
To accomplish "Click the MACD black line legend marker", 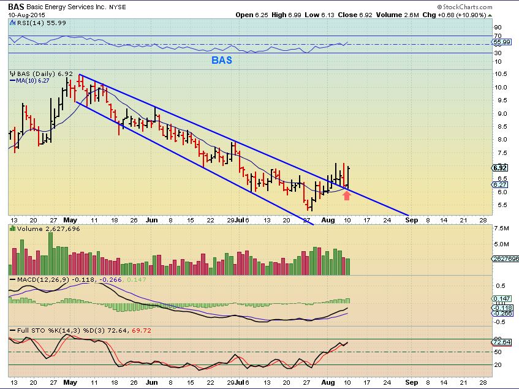I will [x=13, y=280].
